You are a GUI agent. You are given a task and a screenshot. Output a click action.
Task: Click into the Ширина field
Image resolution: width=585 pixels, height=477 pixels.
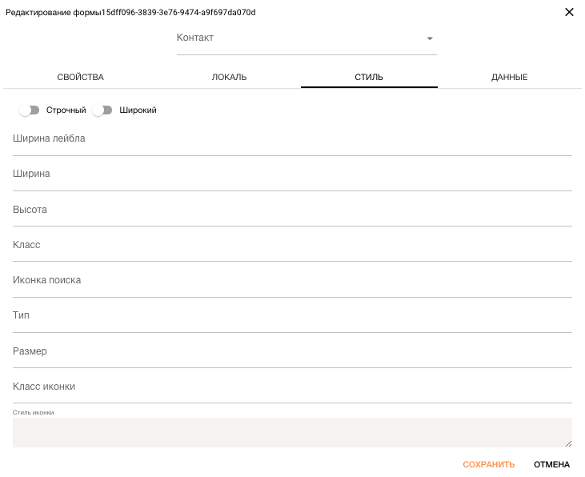pos(292,177)
